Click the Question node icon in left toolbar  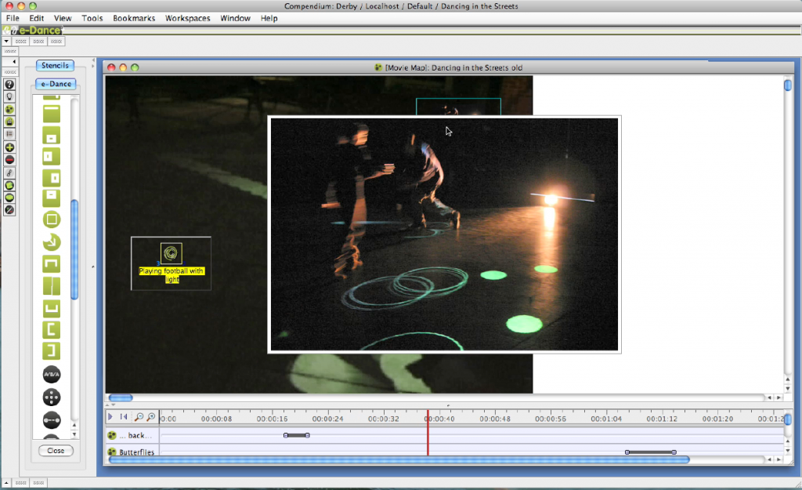pos(9,84)
